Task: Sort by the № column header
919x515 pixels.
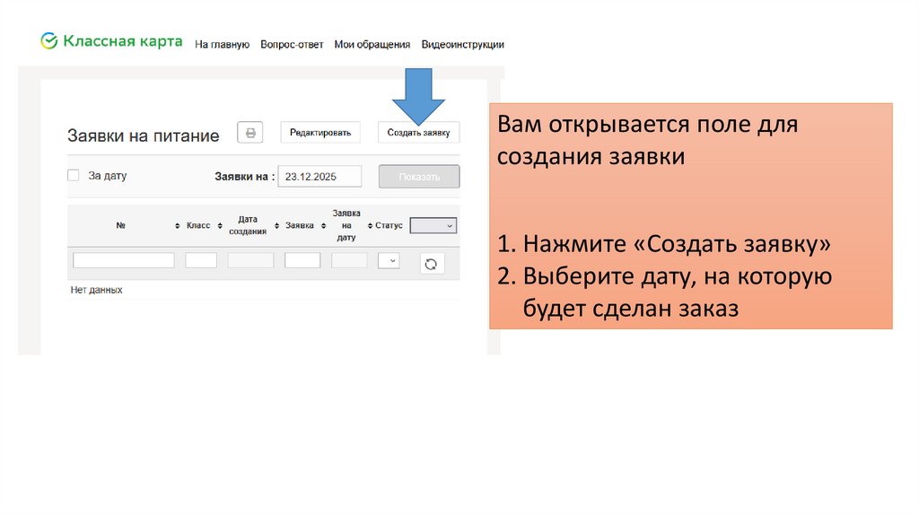Action: (121, 225)
